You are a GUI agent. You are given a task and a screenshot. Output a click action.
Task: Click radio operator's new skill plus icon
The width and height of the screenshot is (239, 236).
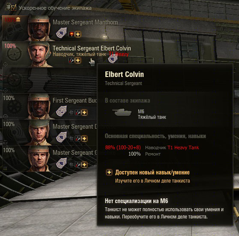pyautogui.click(x=84, y=139)
